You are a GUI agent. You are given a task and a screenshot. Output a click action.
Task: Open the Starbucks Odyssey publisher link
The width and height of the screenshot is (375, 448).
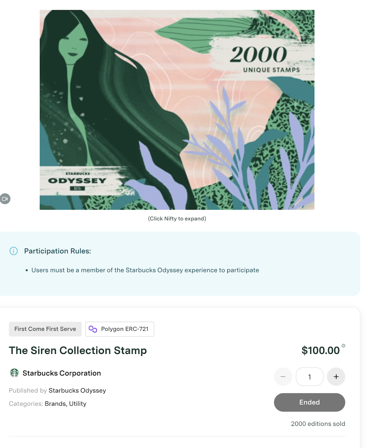click(x=77, y=391)
